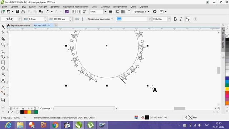The height and width of the screenshot is (129, 229).
Task: Click the horizontal scrollbar thumb
Action: (180, 108)
